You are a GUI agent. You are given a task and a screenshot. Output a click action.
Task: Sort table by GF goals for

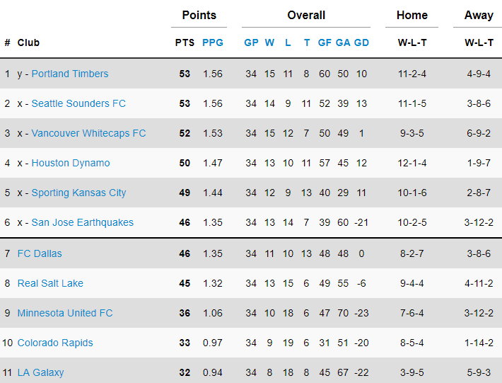(x=325, y=42)
